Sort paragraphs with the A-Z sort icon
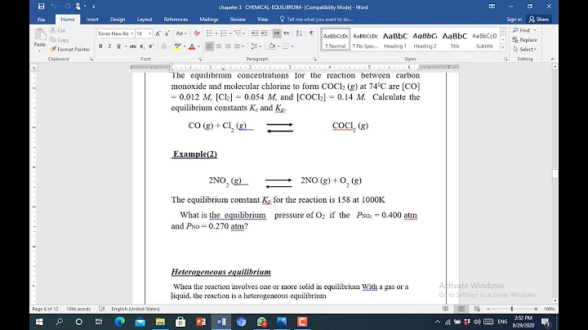This screenshot has width=588, height=330. click(x=299, y=33)
